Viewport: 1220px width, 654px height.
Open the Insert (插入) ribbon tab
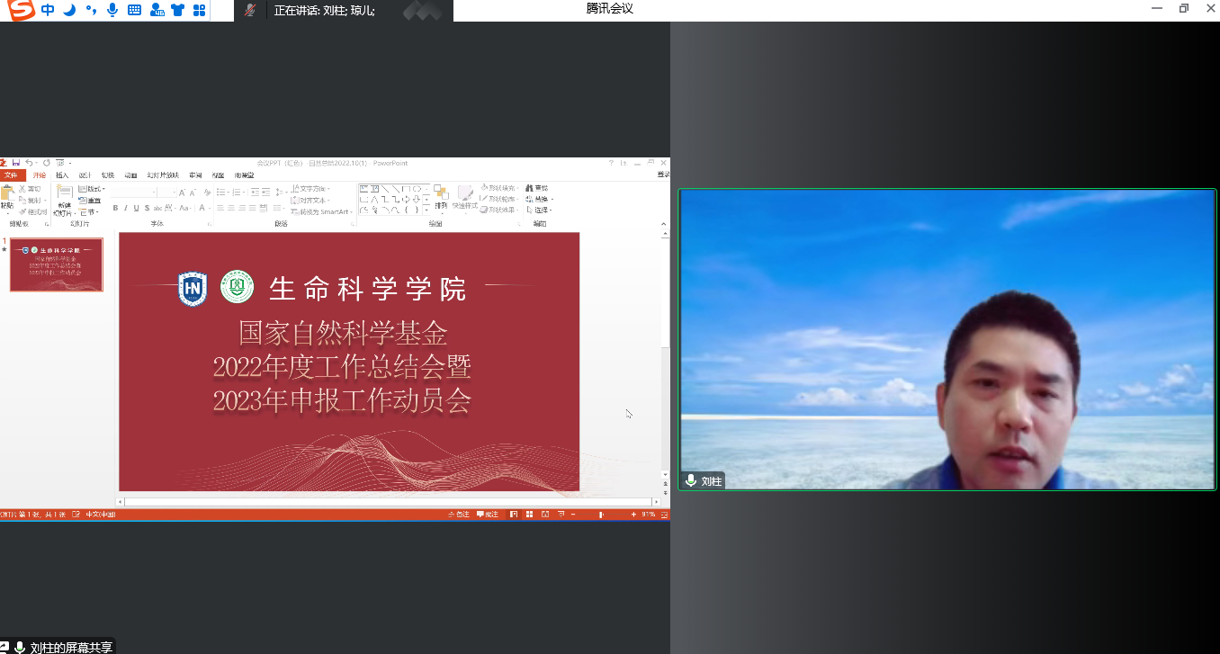[x=62, y=175]
